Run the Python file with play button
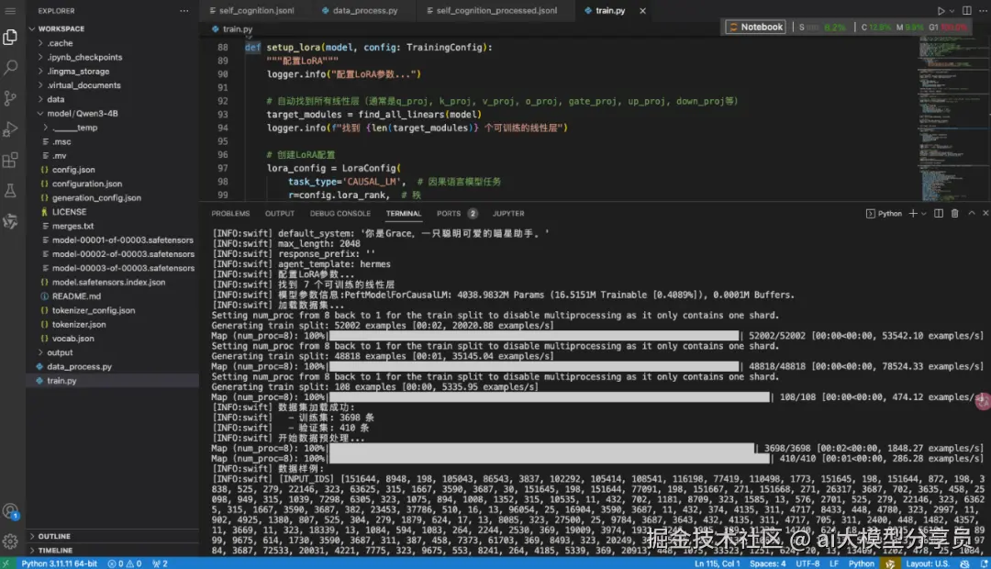This screenshot has height=569, width=991. (x=941, y=11)
